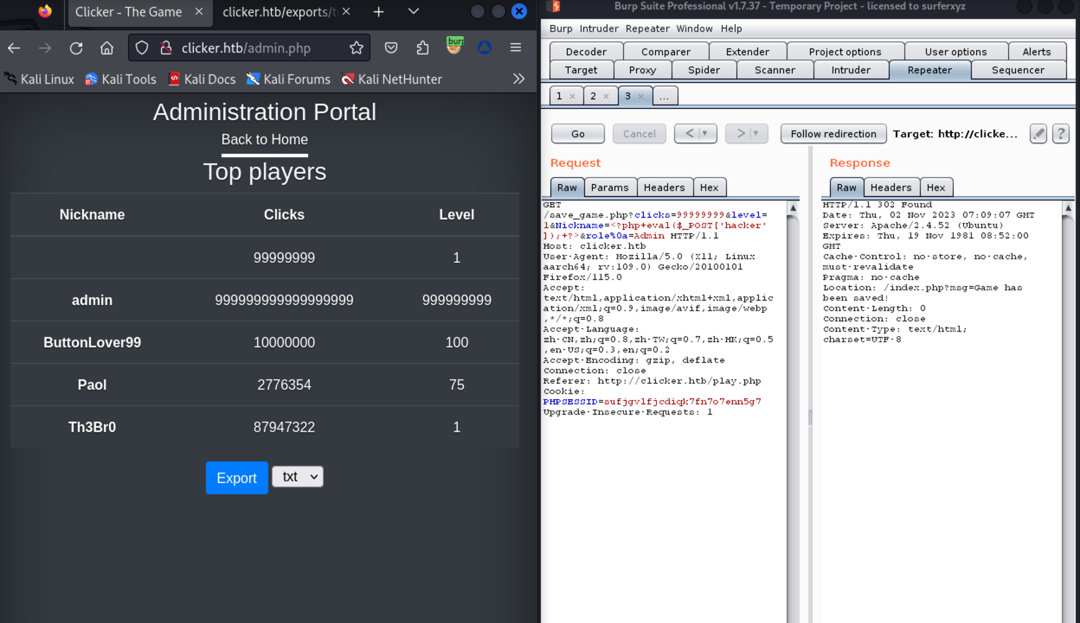Bookmark page with the star icon
The height and width of the screenshot is (623, 1080).
356,48
